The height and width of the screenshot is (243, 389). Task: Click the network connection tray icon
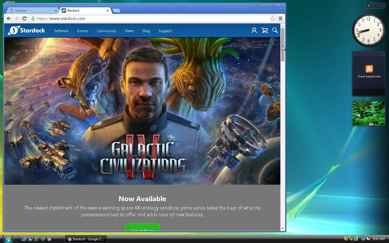click(363, 239)
